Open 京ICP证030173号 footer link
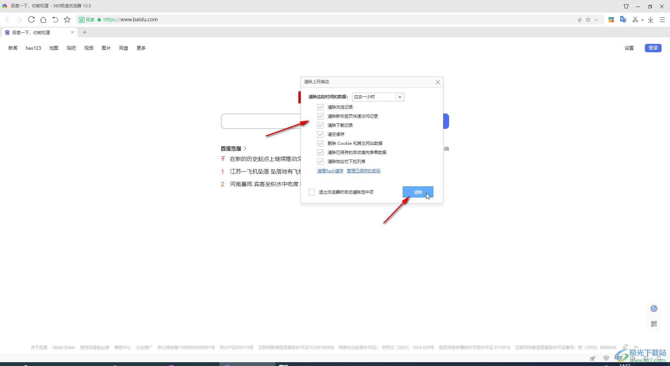This screenshot has height=366, width=670. (237, 348)
